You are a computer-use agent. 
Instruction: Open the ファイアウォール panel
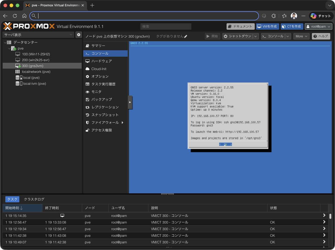106,122
